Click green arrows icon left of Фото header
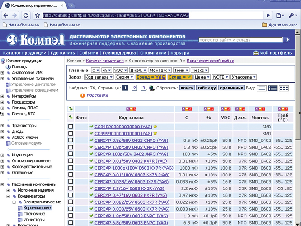301x226 pixels. pyautogui.click(x=71, y=117)
